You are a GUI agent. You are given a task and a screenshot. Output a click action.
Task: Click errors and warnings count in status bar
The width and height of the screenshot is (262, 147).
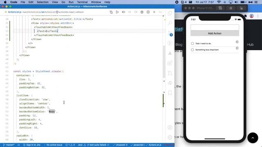click(x=70, y=145)
